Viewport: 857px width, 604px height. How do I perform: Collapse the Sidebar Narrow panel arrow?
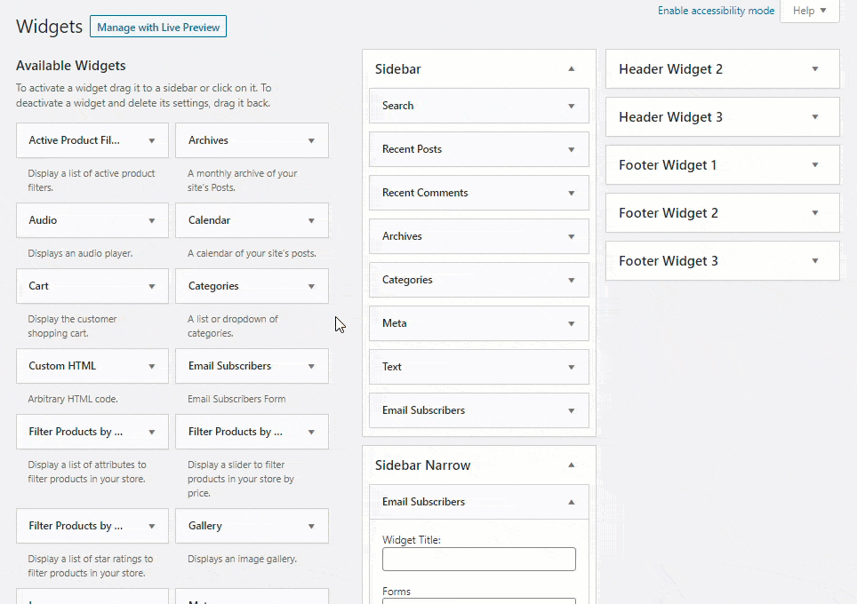pos(571,465)
